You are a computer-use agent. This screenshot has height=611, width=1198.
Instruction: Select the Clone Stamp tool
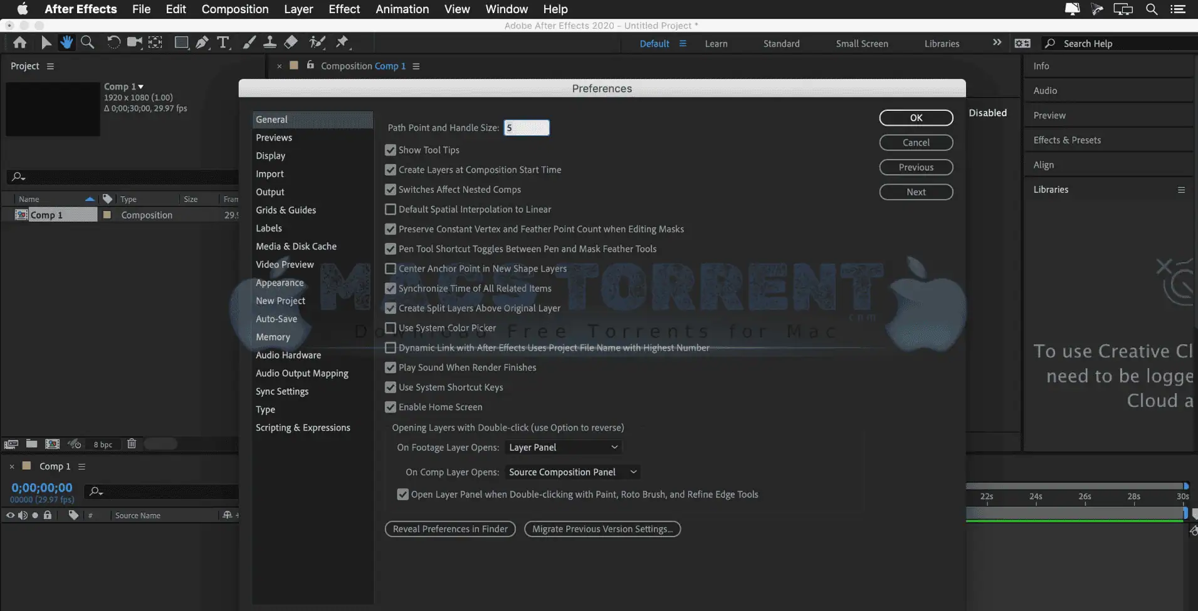[x=270, y=43]
